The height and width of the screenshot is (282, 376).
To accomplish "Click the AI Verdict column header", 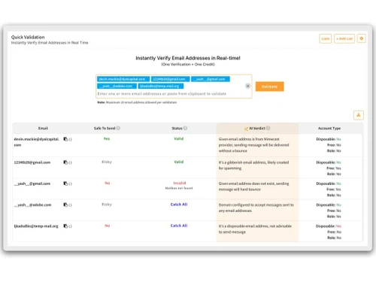I will tap(257, 129).
